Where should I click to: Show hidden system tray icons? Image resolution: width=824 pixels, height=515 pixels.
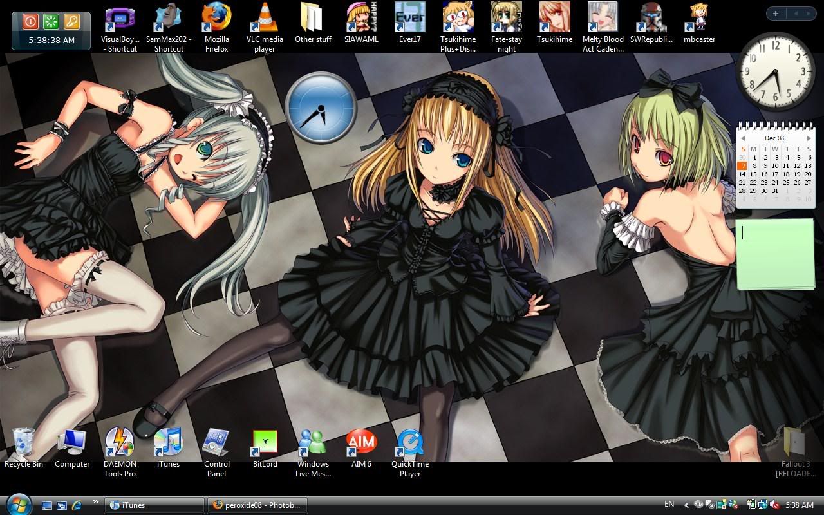[x=686, y=505]
